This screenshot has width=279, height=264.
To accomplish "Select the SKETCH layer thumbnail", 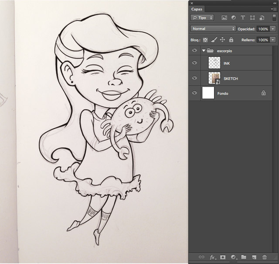I will click(214, 78).
